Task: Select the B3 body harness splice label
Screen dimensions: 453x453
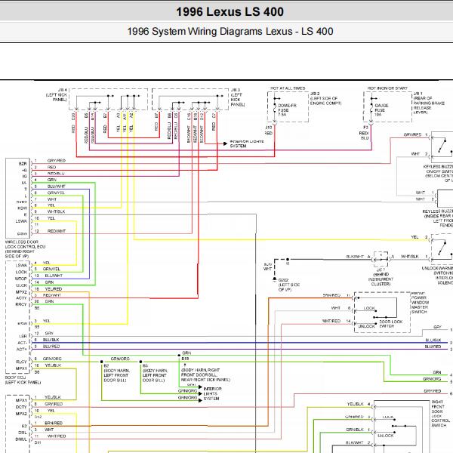Action: coord(155,373)
